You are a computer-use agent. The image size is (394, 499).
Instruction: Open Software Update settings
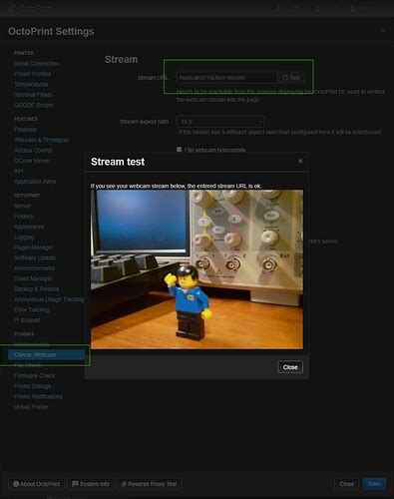click(x=35, y=257)
